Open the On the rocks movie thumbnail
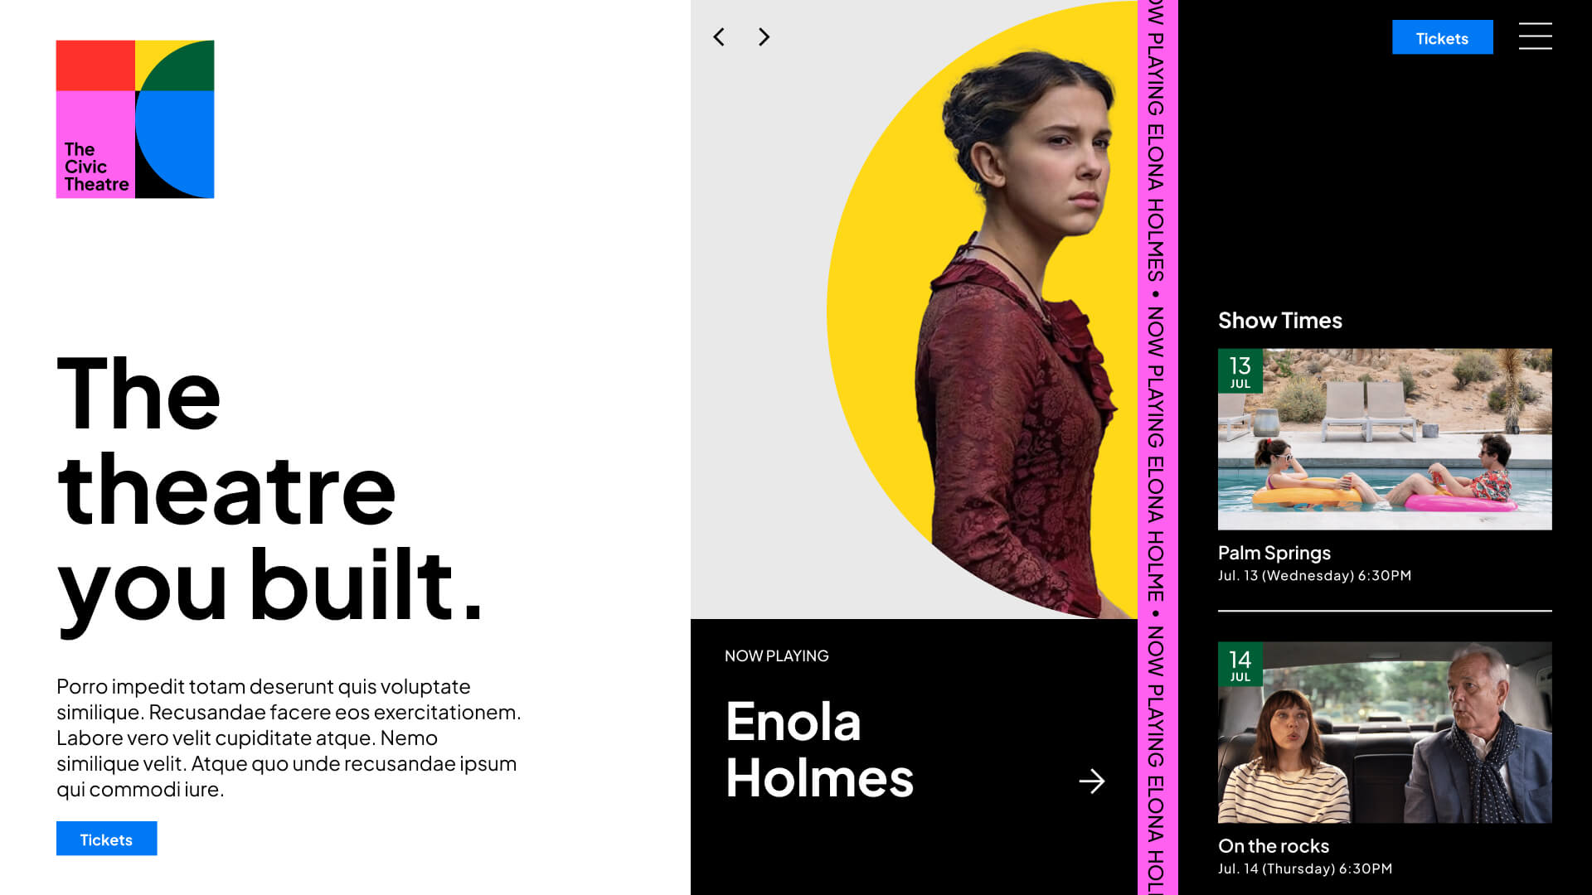This screenshot has width=1592, height=895. tap(1385, 733)
